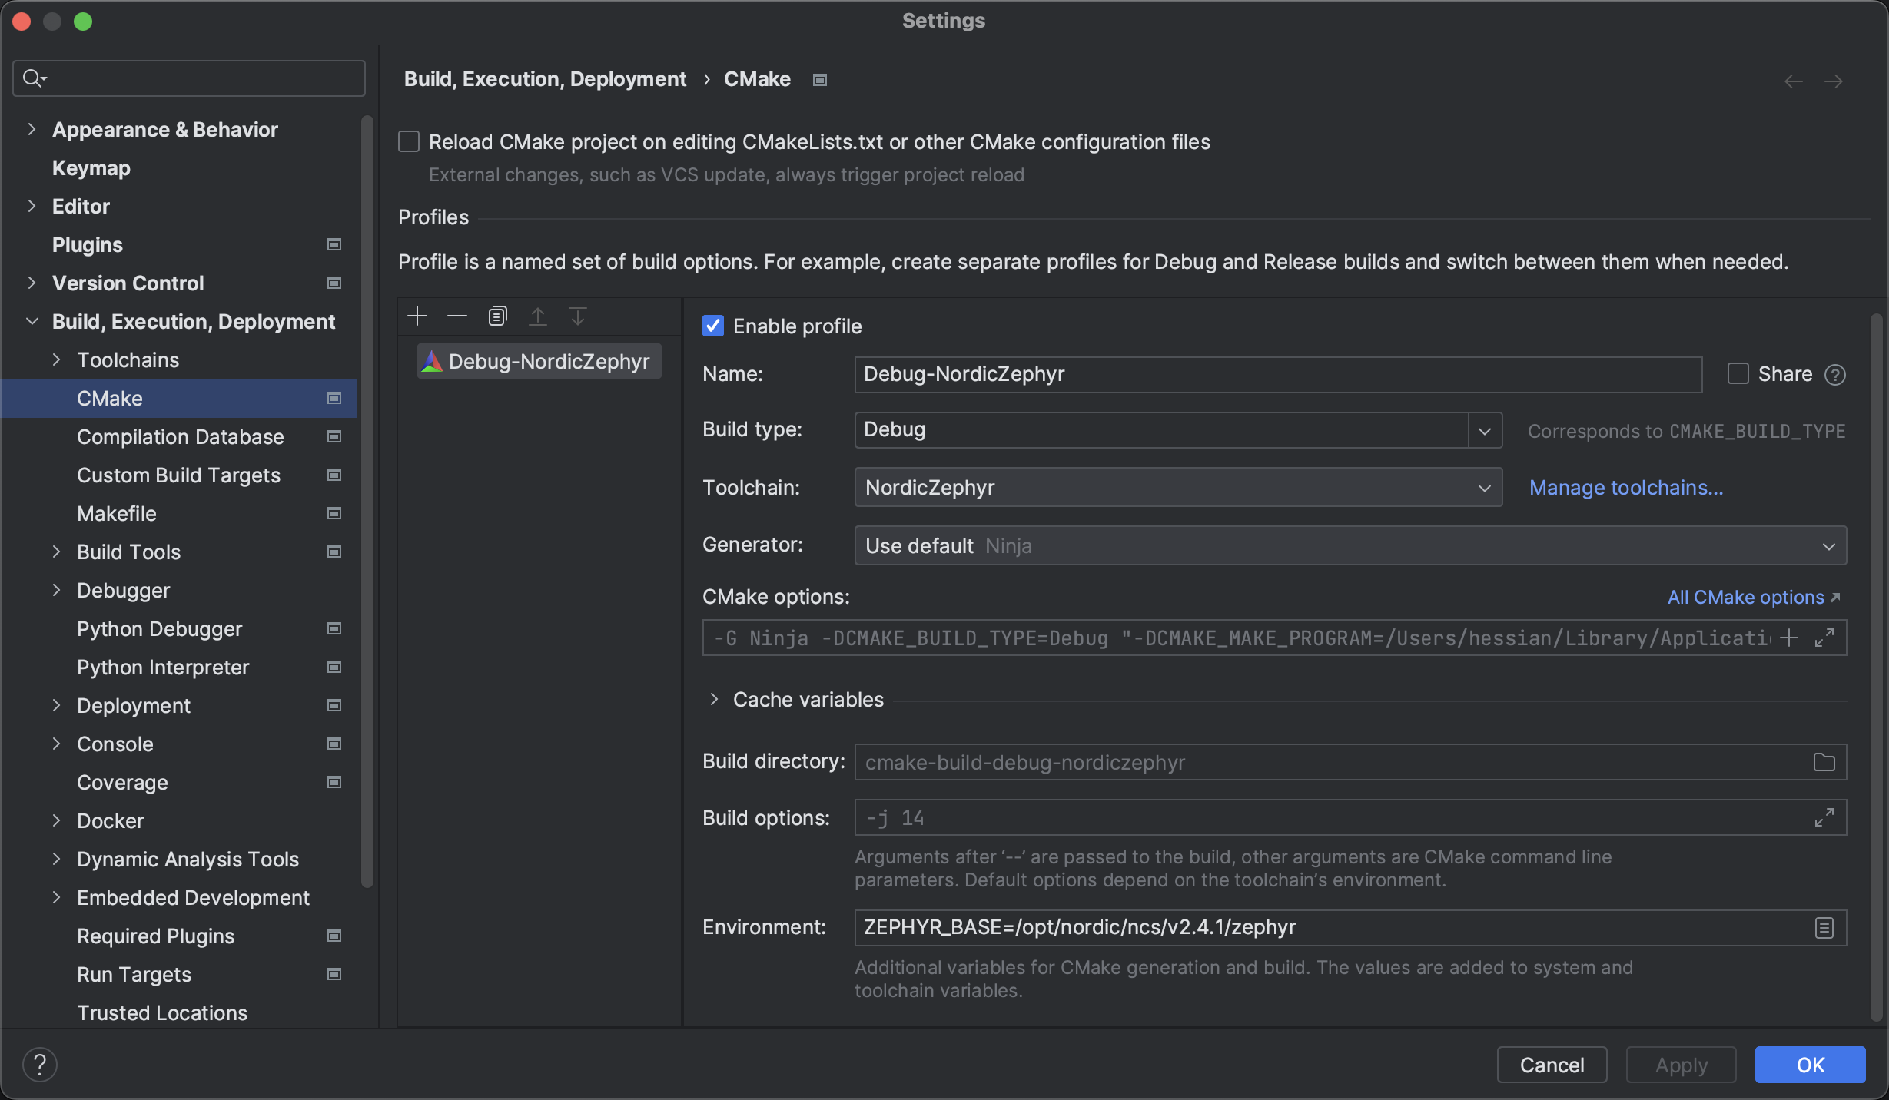
Task: Expand the Build options field
Action: (x=1824, y=817)
